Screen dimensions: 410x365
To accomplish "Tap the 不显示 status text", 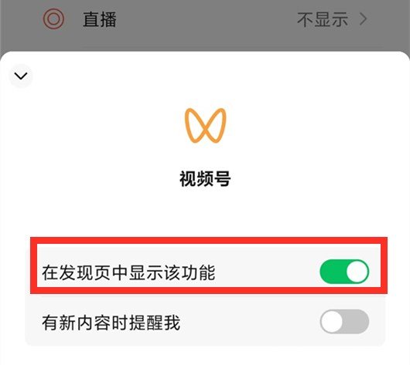I will [x=323, y=19].
